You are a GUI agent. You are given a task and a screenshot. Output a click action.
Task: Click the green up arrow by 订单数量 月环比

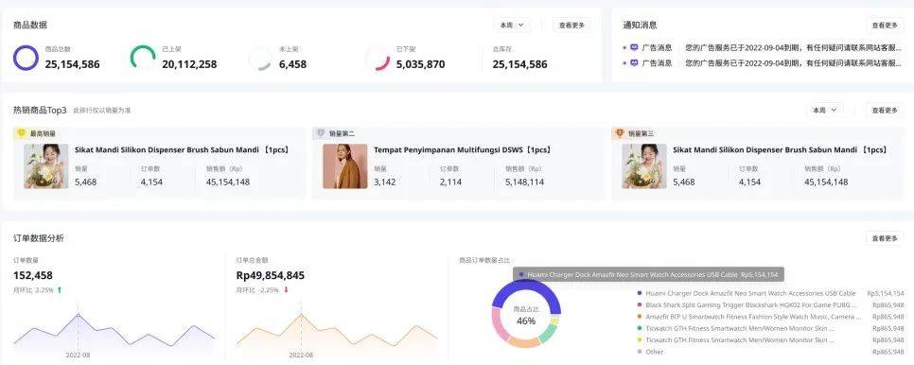pyautogui.click(x=60, y=289)
